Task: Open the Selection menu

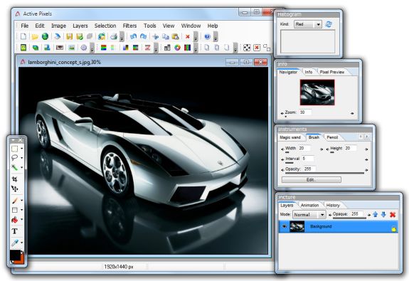Action: click(105, 26)
